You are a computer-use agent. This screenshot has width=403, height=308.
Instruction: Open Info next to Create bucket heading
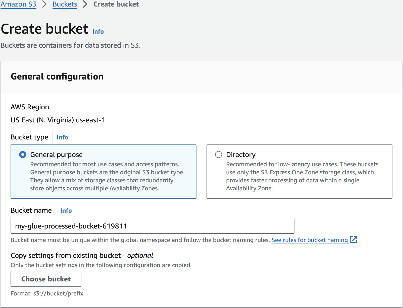[98, 32]
